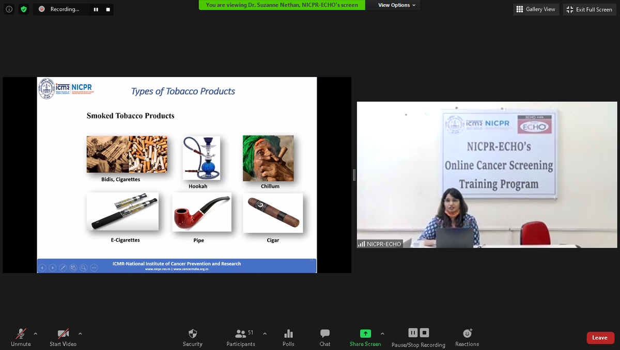Click the green encryption shield icon
The width and height of the screenshot is (620, 350).
coord(24,9)
